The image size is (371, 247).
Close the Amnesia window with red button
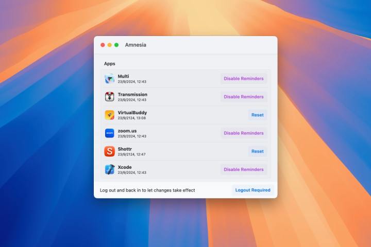(x=103, y=45)
